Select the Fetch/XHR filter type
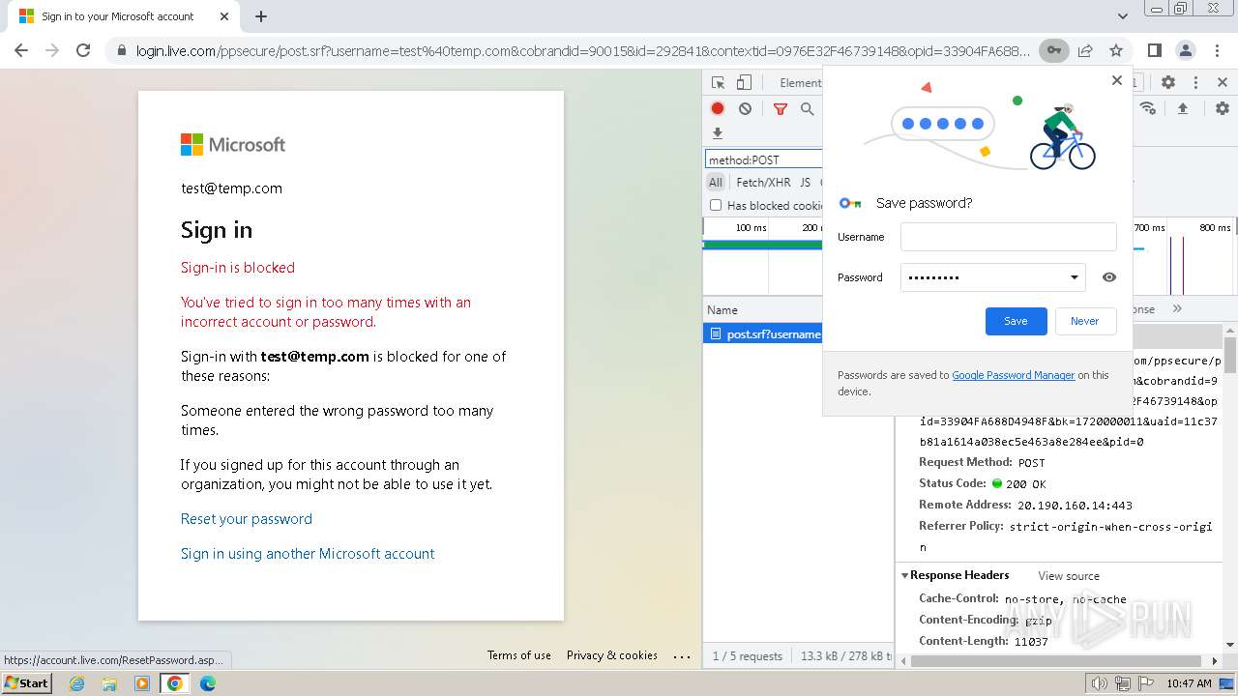1238x696 pixels. coord(763,182)
